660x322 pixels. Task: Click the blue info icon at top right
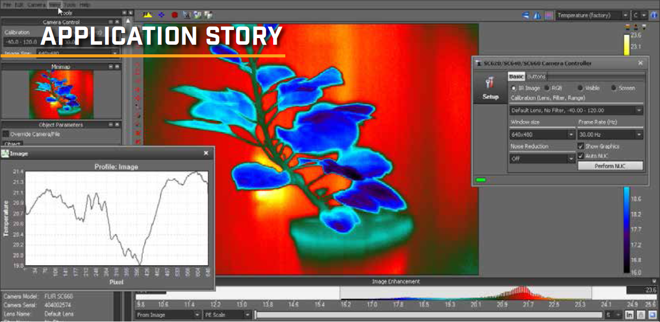pos(654,16)
